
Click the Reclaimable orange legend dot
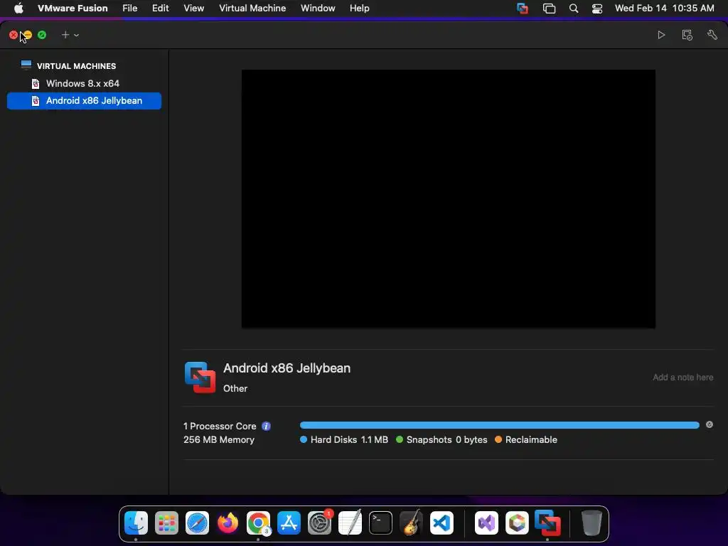pos(498,439)
